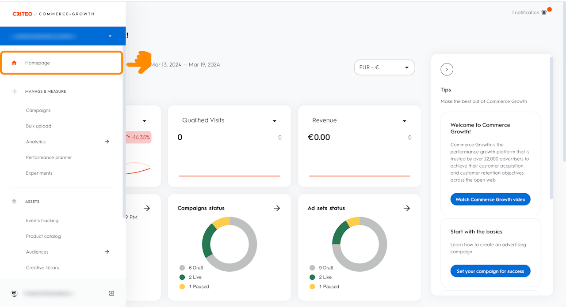566x307 pixels.
Task: Go to Performance planner
Action: [49, 157]
